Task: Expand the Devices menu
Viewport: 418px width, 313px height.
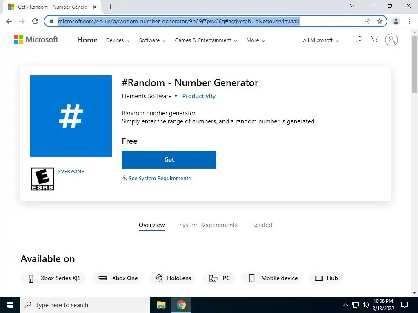Action: (118, 40)
